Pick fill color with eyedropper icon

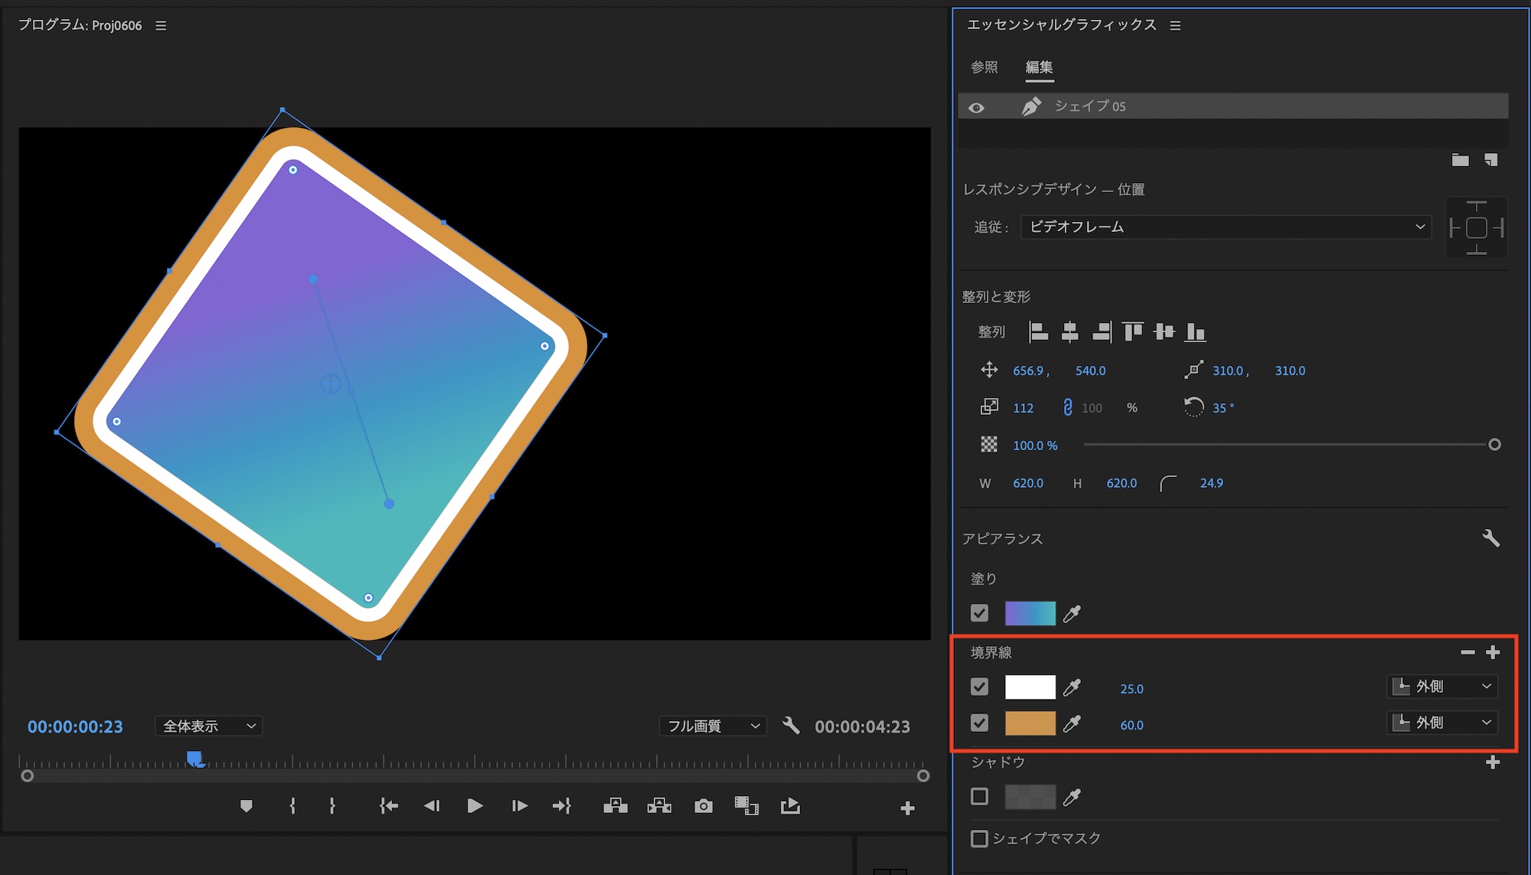coord(1072,613)
